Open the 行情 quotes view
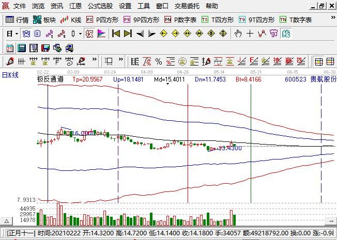Image resolution: width=337 pixels, height=240 pixels. (x=17, y=20)
